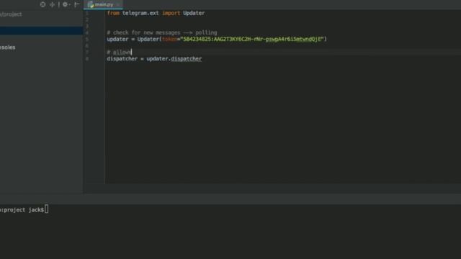Viewport: 461px width, 259px height.
Task: Click the token string in the Updater call
Action: click(252, 39)
